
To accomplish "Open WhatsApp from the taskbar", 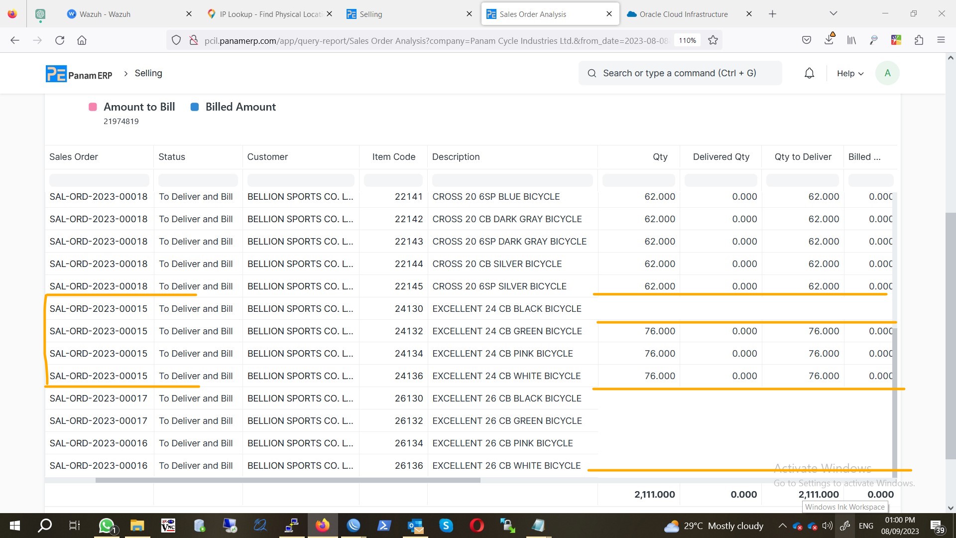I will [x=107, y=526].
